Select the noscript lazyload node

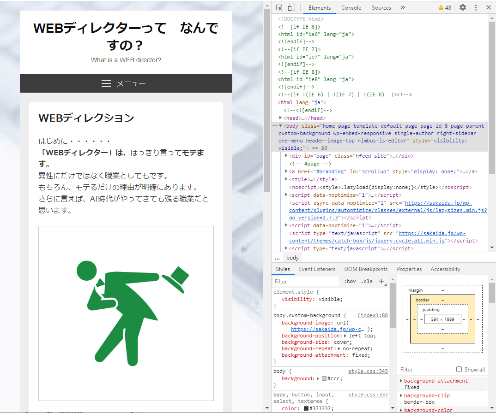click(x=380, y=187)
